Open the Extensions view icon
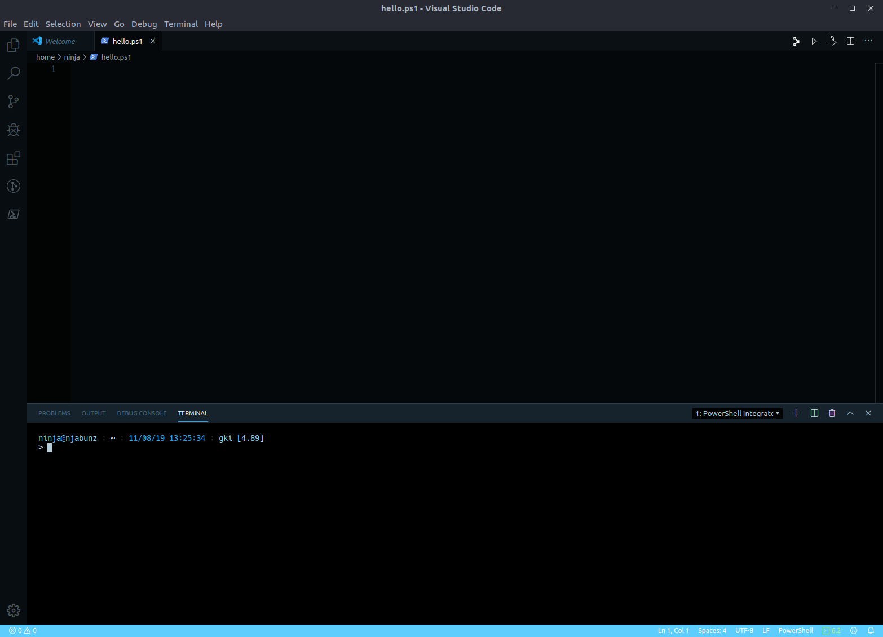Viewport: 883px width, 637px height. tap(14, 158)
